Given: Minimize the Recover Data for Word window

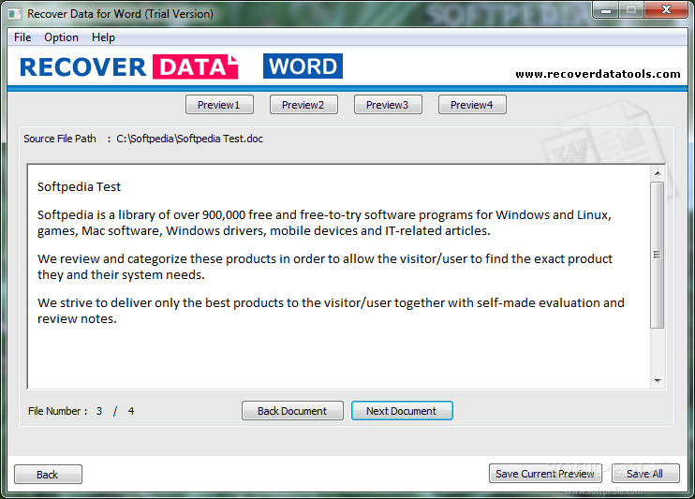Looking at the screenshot, I should click(607, 9).
